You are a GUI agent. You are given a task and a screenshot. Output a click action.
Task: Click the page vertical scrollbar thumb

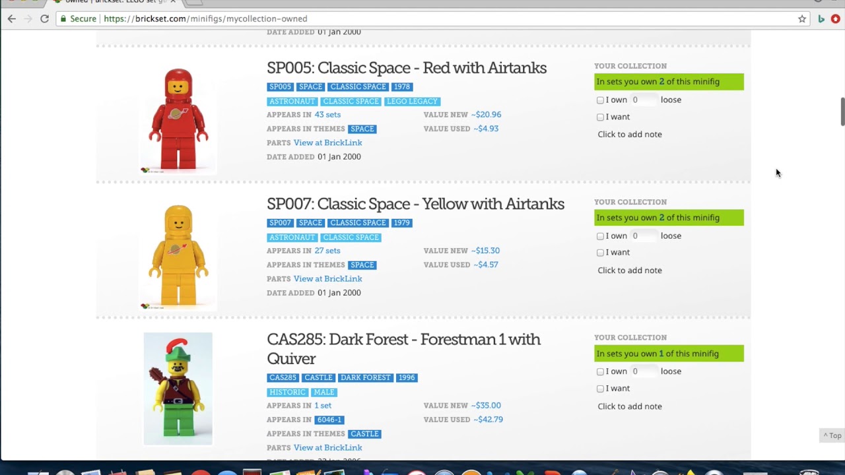[842, 111]
